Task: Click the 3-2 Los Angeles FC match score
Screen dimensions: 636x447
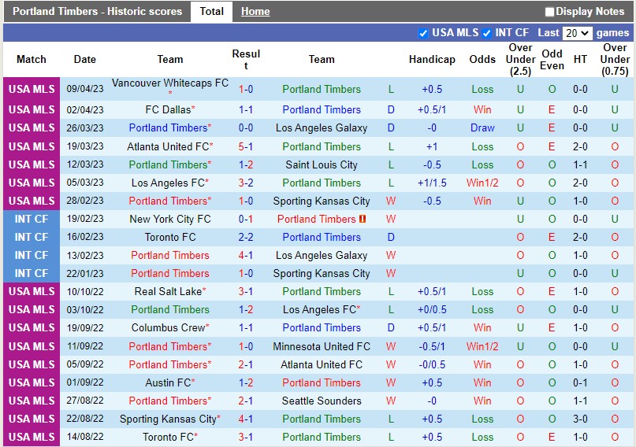Action: point(246,183)
